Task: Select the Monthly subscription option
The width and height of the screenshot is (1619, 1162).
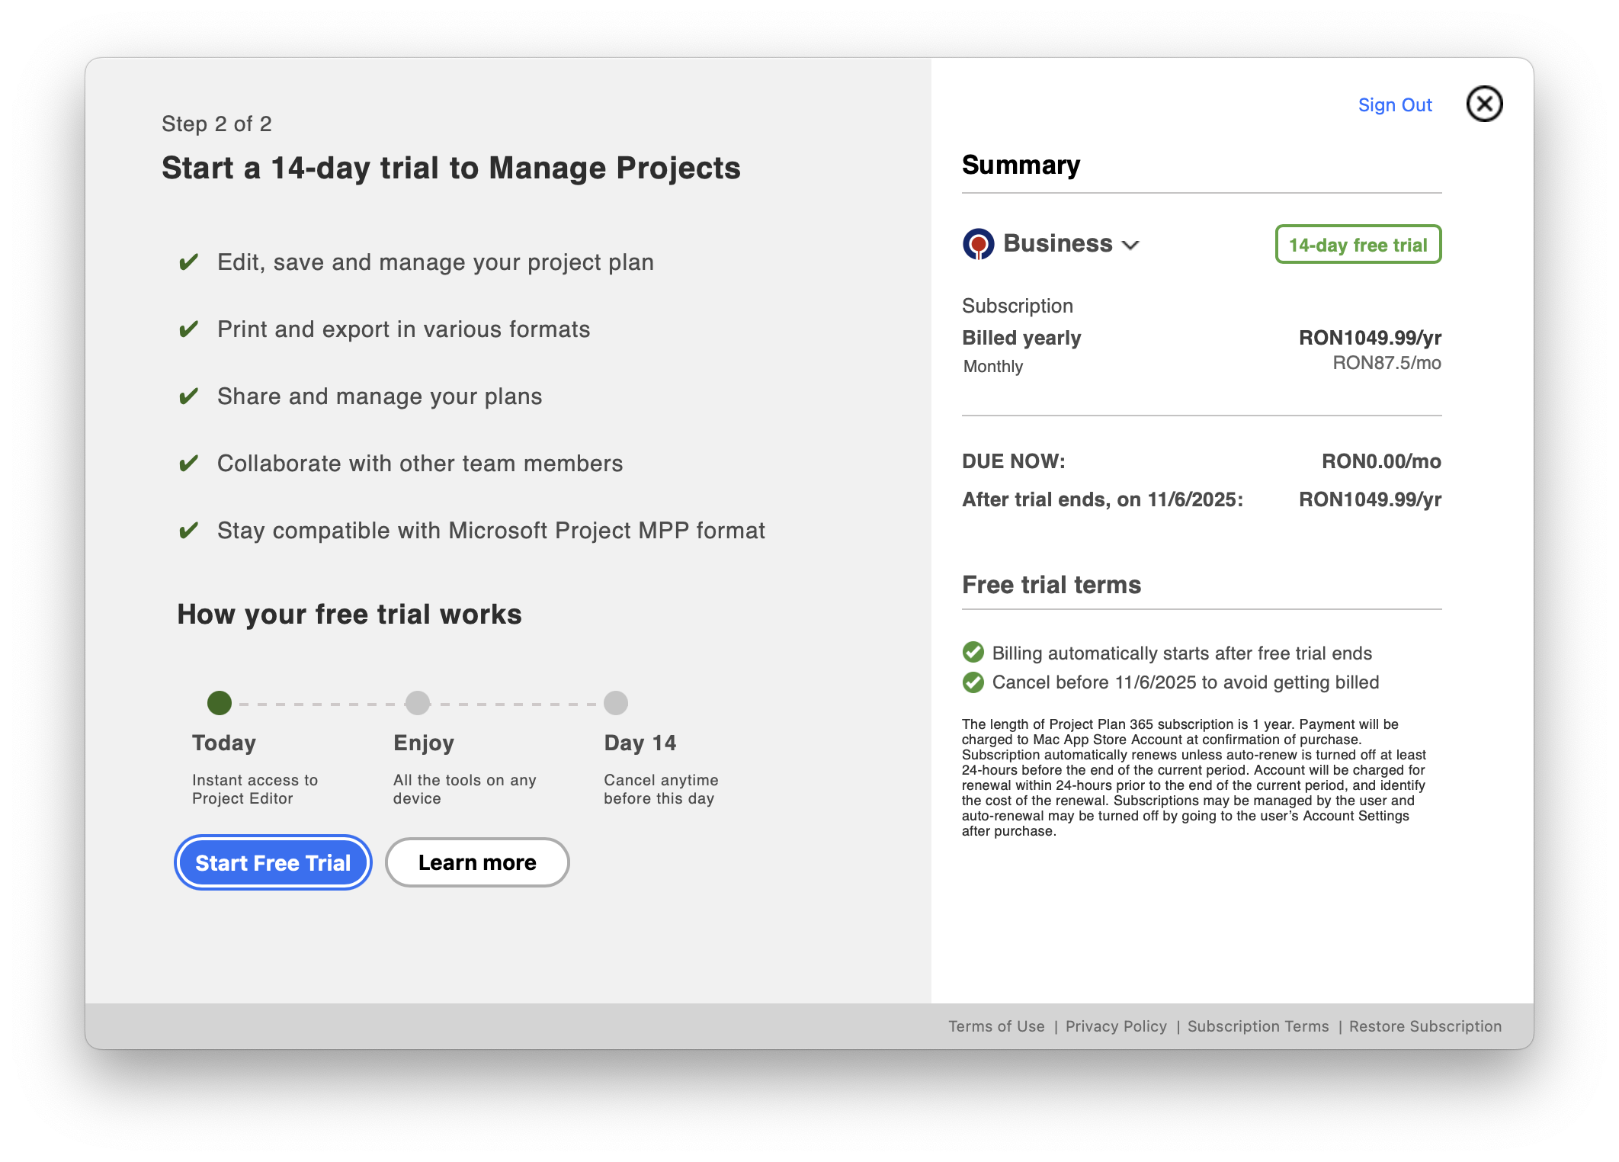Action: pyautogui.click(x=992, y=367)
